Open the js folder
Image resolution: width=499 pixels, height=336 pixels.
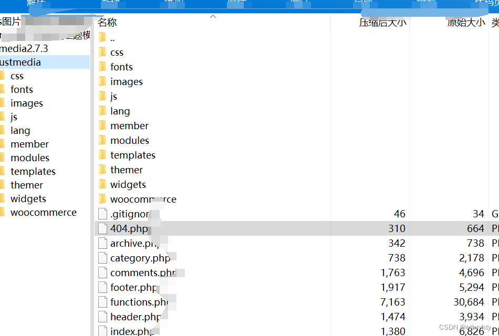112,96
